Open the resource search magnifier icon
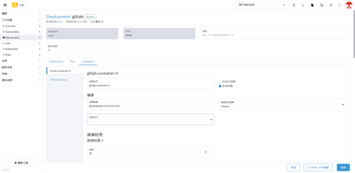Screen dimensions: 355x173 (x=331, y=5)
